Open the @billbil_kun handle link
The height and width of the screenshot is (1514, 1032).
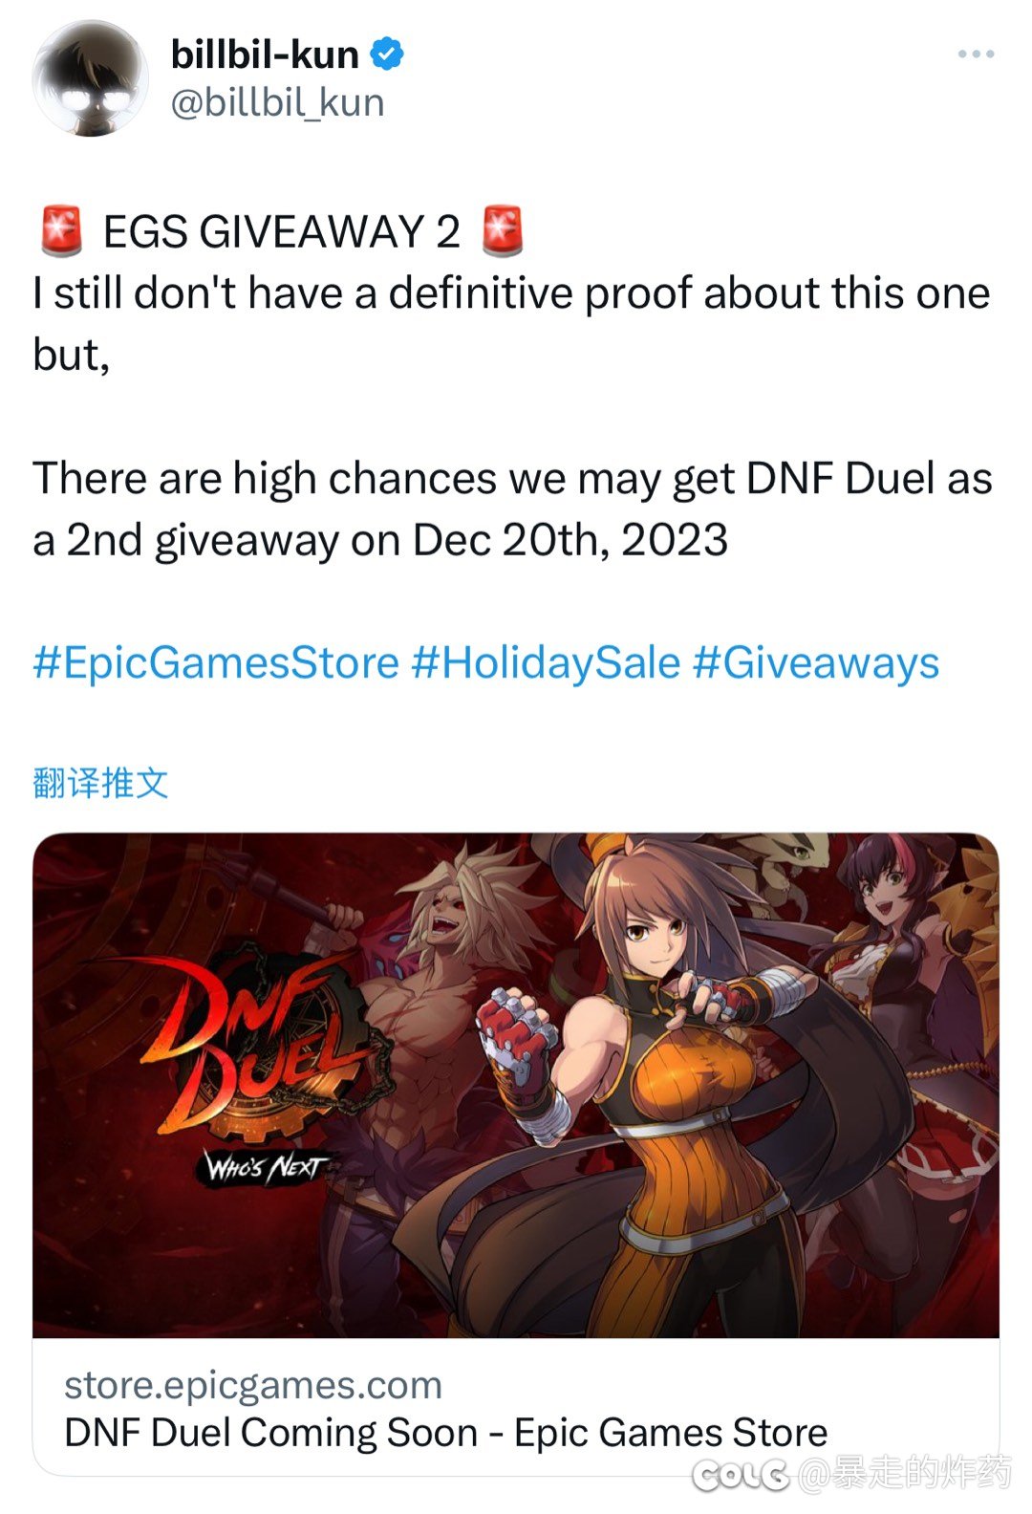[x=277, y=102]
